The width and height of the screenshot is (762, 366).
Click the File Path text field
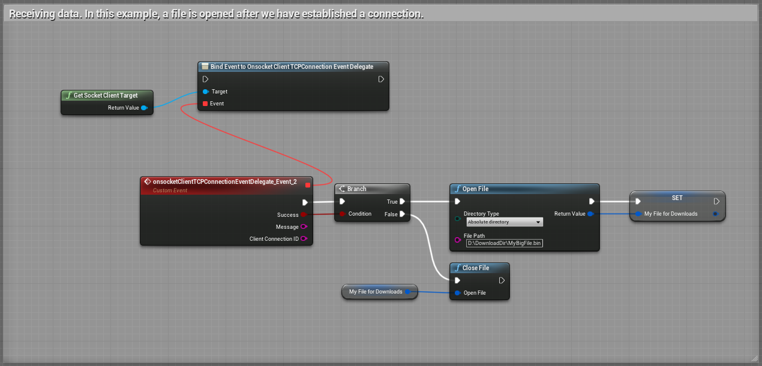pyautogui.click(x=504, y=243)
